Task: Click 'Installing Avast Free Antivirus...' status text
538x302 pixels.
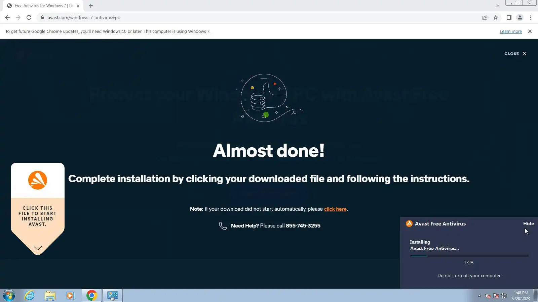Action: [x=434, y=245]
